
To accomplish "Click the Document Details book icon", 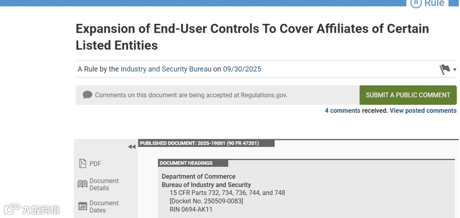I will click(x=83, y=184).
